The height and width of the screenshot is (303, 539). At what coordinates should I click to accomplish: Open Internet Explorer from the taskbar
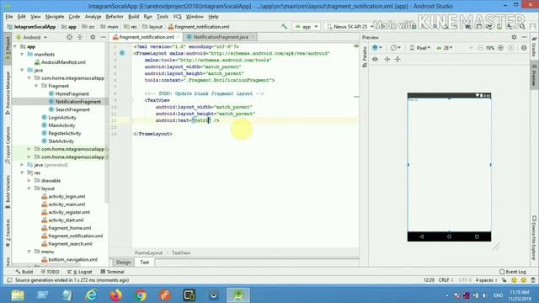[x=92, y=295]
